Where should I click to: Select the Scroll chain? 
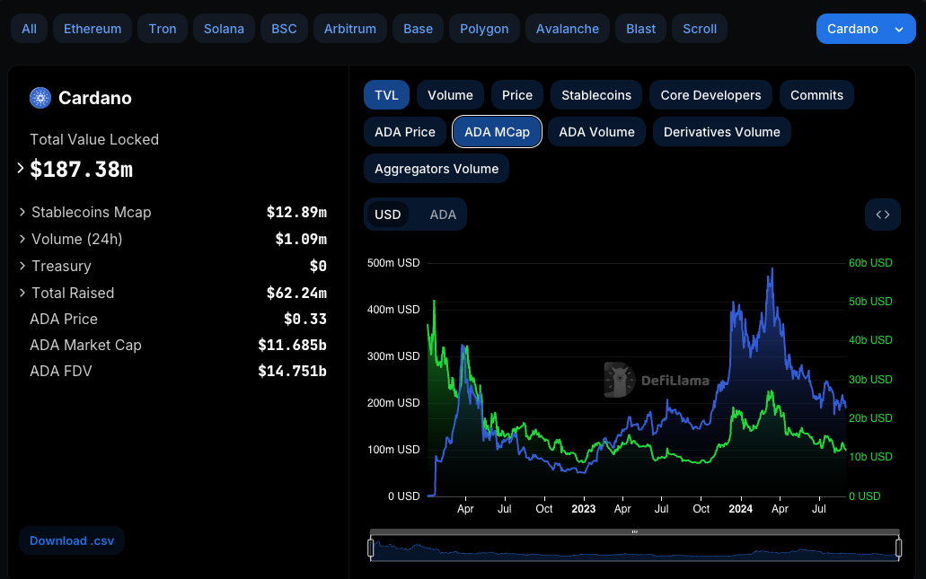coord(700,29)
